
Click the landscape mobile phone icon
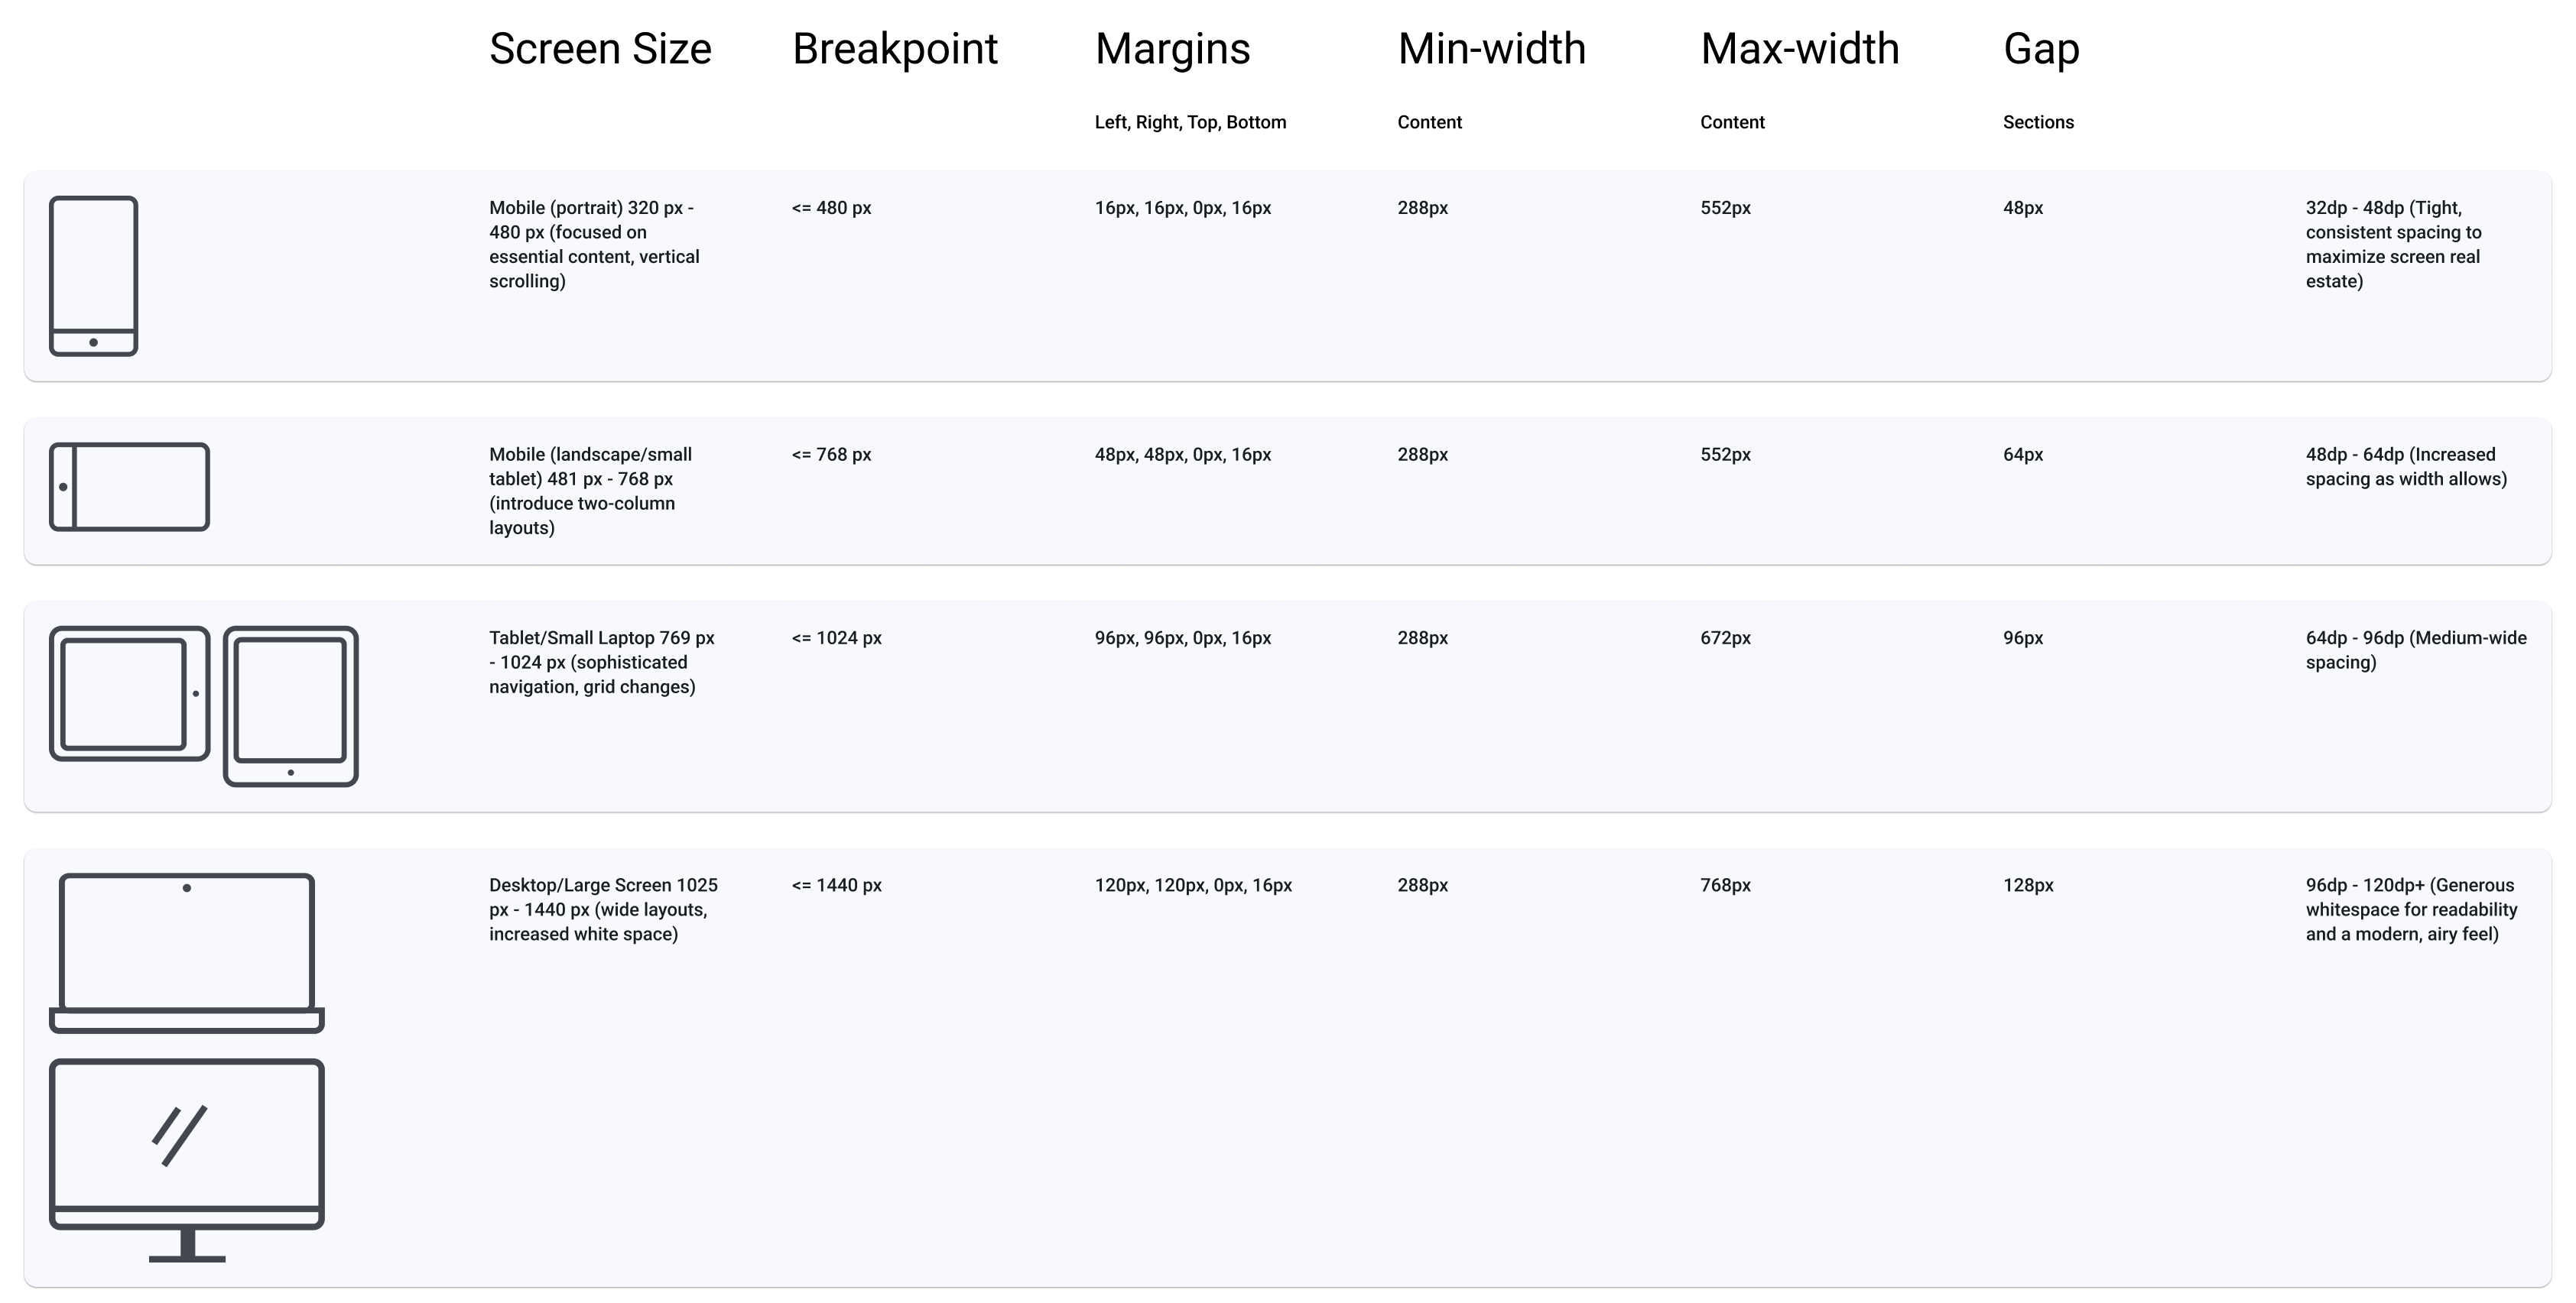pos(130,487)
